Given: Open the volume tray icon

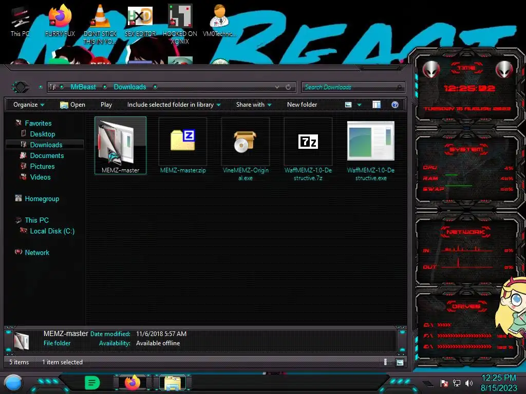Looking at the screenshot, I should pos(468,383).
